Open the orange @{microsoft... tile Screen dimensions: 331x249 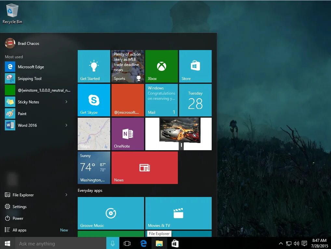coord(128,100)
